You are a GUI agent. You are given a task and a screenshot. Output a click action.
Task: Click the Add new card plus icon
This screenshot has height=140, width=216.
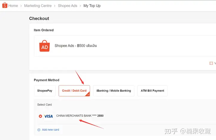[x=39, y=130]
